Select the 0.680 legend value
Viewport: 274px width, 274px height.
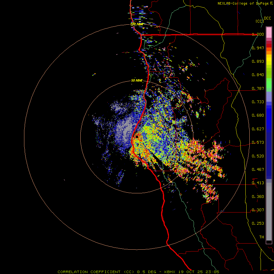pyautogui.click(x=258, y=115)
